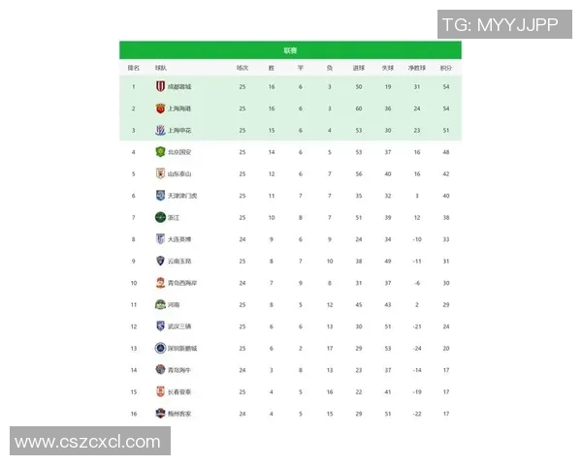The image size is (582, 465).
Task: Click the 河南 team badge icon
Action: (x=160, y=304)
